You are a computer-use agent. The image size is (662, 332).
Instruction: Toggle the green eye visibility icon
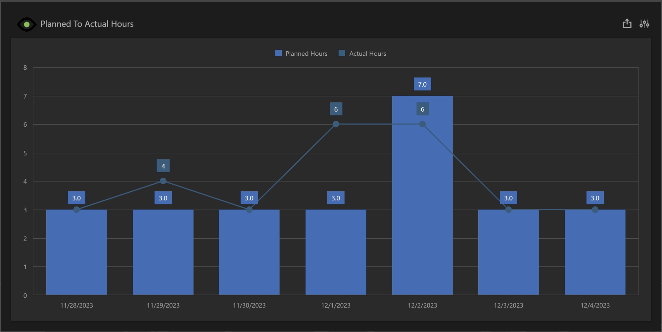pyautogui.click(x=26, y=25)
